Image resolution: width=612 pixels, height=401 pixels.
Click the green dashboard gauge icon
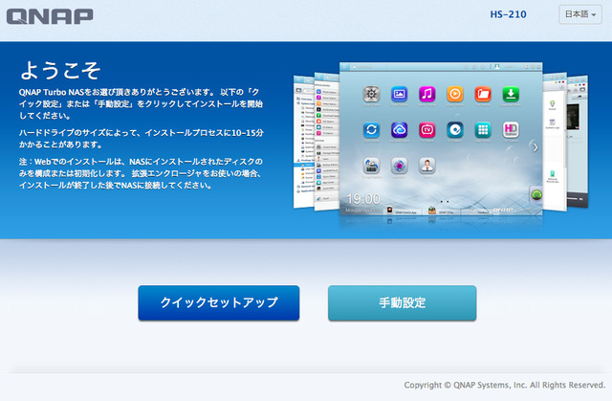click(x=536, y=194)
